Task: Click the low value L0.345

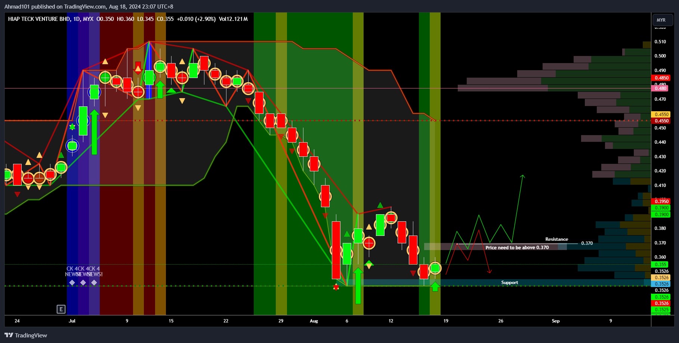Action: pos(145,19)
